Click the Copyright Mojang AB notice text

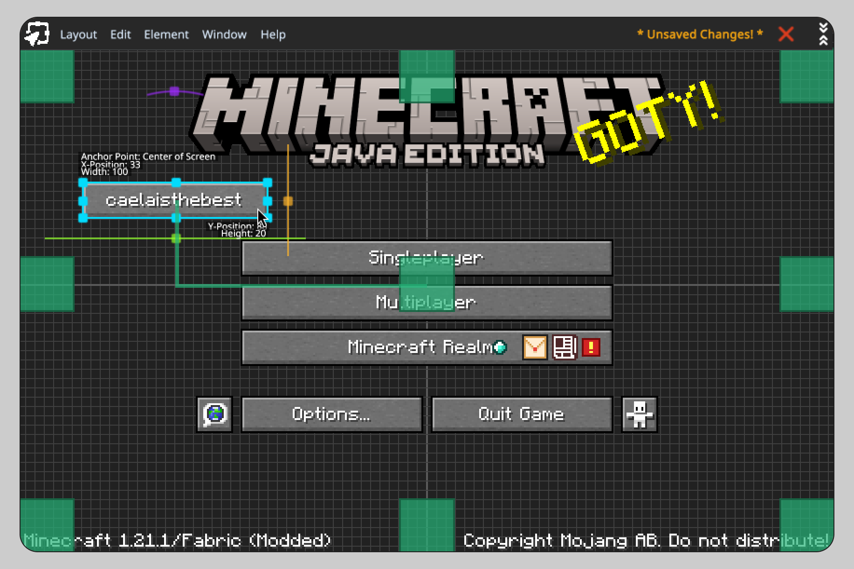coord(646,540)
